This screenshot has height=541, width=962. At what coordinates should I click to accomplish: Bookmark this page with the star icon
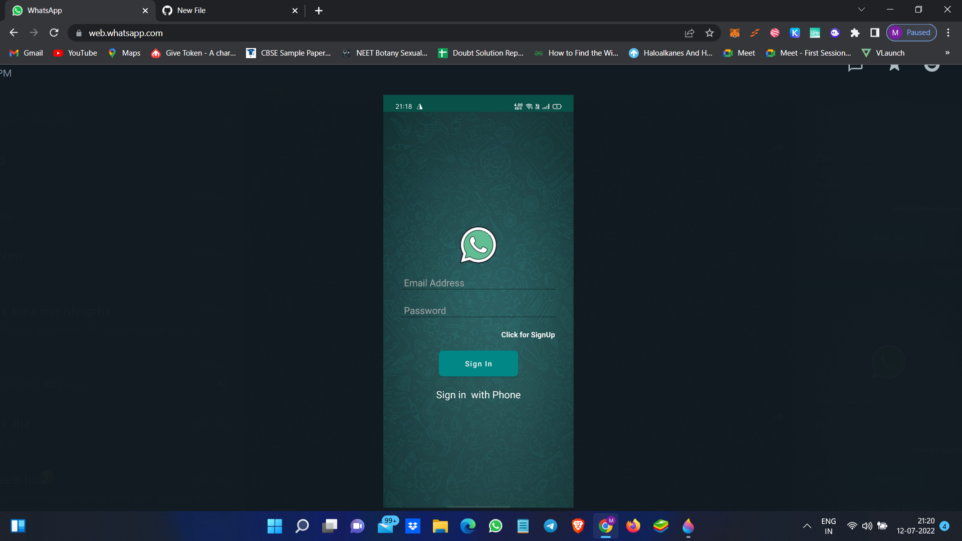709,33
